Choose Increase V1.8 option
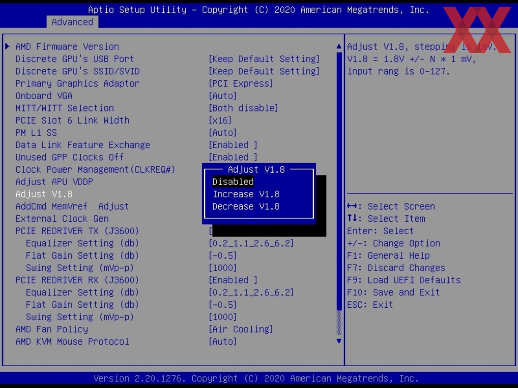Image resolution: width=518 pixels, height=388 pixels. 246,194
